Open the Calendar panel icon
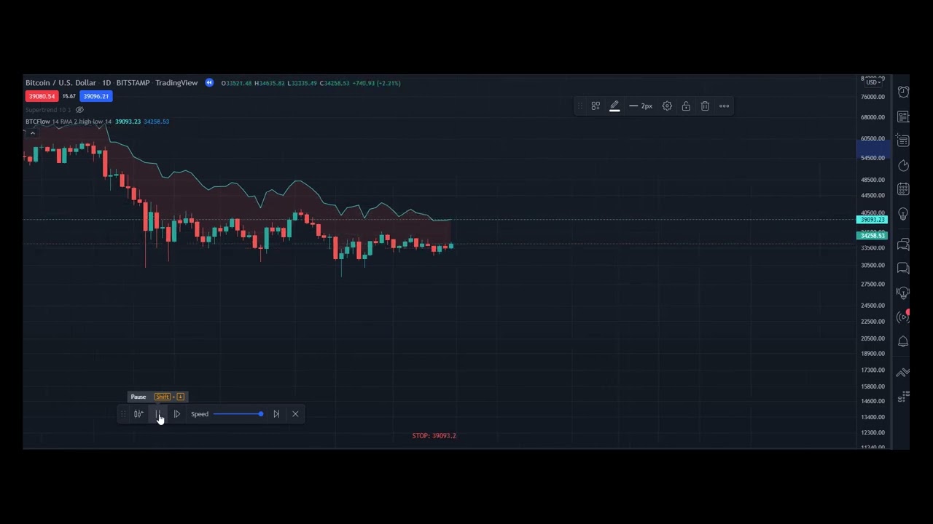This screenshot has height=524, width=933. click(903, 189)
